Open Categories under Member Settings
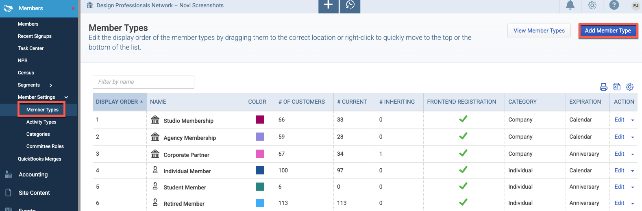The image size is (642, 211). [x=38, y=134]
